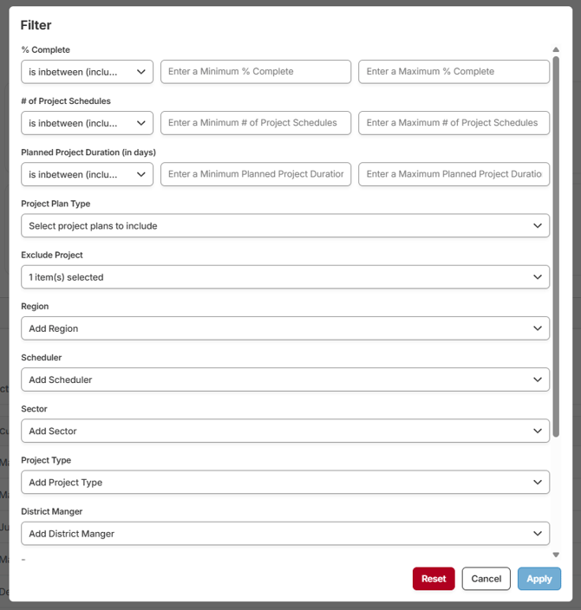Click the Maximum Planned Project Duration field
Image resolution: width=581 pixels, height=610 pixels.
(454, 174)
